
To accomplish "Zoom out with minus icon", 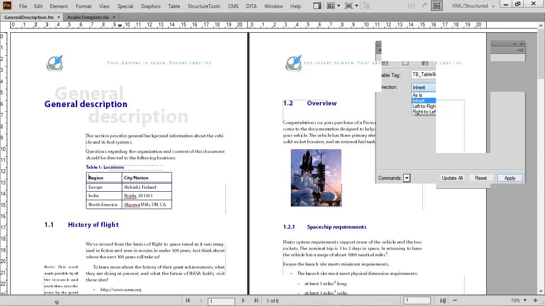I will click(455, 300).
